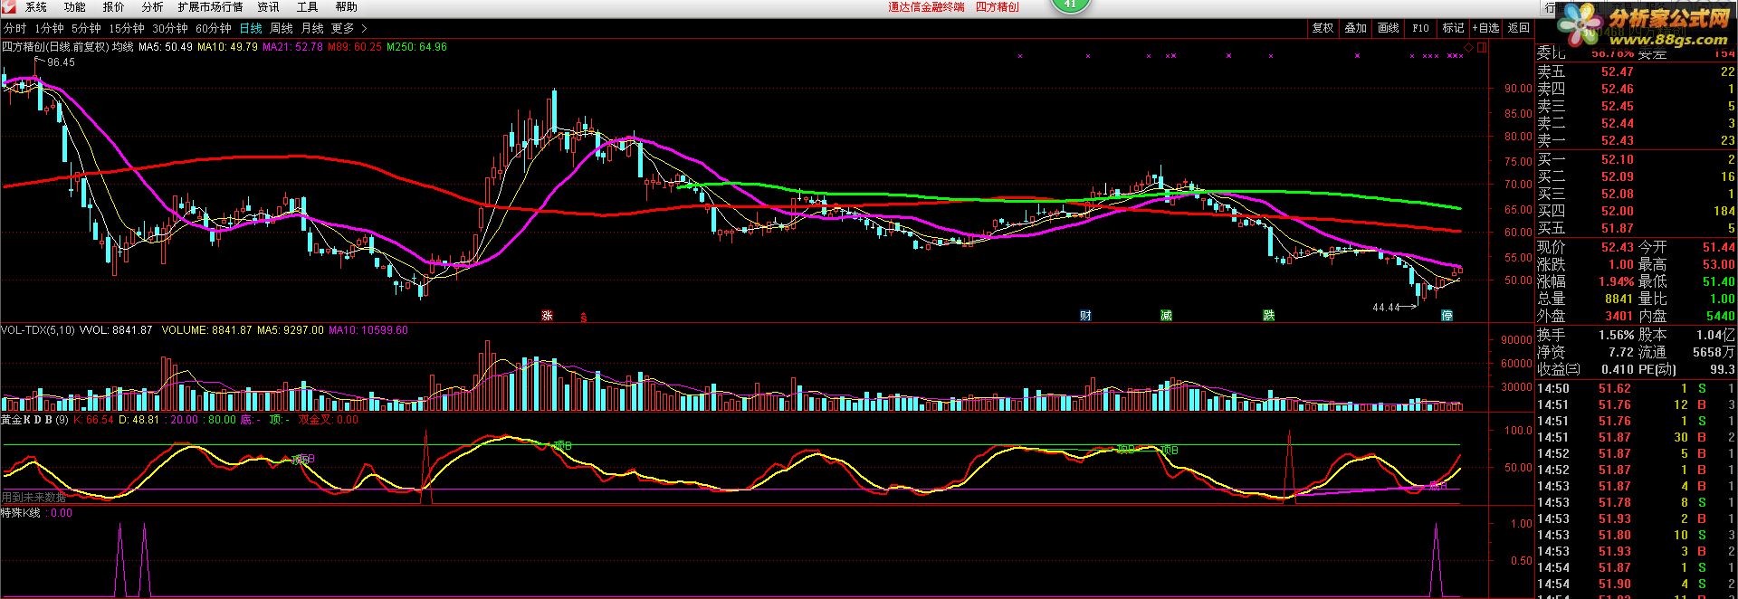Viewport: 1738px width, 599px height.
Task: Switch to 15分钟 period
Action: 127,29
